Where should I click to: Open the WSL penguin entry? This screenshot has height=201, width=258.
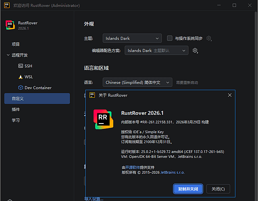pyautogui.click(x=25, y=77)
